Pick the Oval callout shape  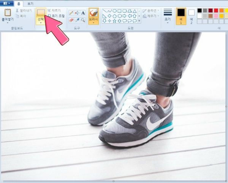(x=130, y=21)
